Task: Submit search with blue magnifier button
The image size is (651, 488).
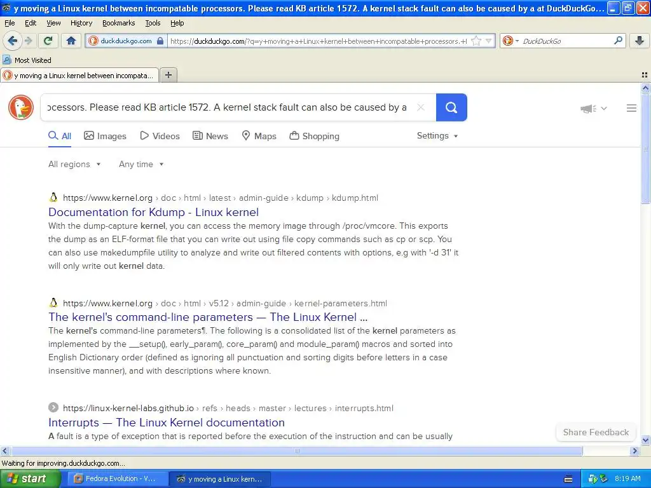Action: (451, 107)
